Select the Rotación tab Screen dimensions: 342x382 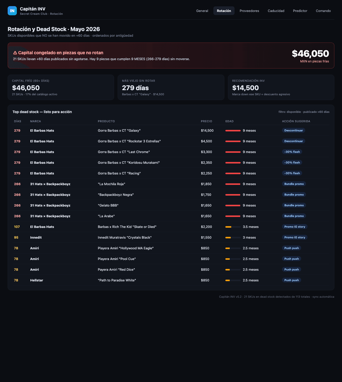(x=224, y=11)
